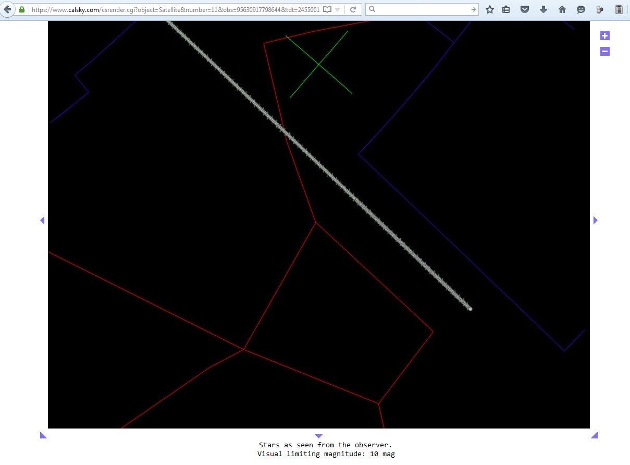Save page to Pocket
Image resolution: width=630 pixels, height=465 pixels.
pyautogui.click(x=525, y=9)
